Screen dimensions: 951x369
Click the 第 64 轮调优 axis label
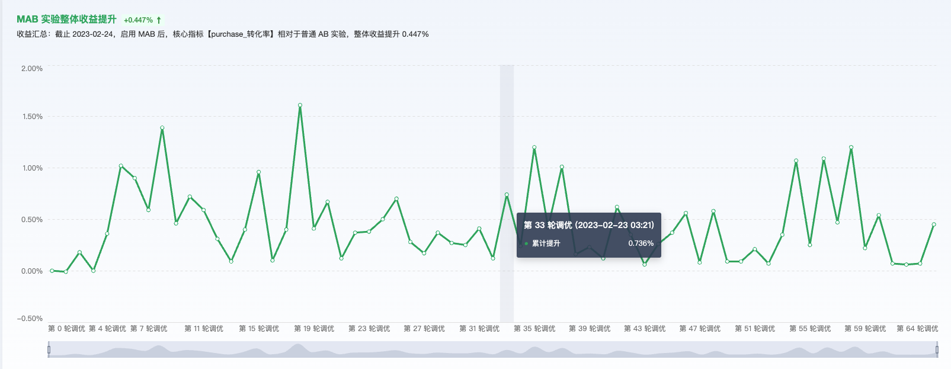(917, 329)
